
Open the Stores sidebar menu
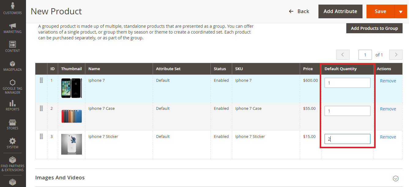pos(13,124)
